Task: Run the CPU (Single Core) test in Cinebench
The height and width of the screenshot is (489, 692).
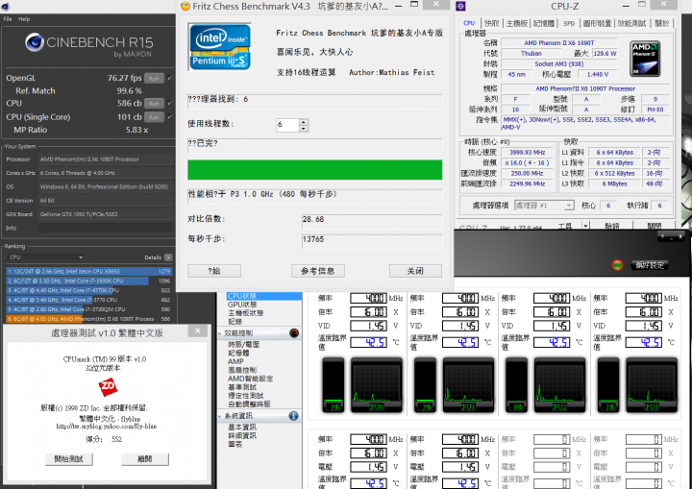Action: (154, 117)
